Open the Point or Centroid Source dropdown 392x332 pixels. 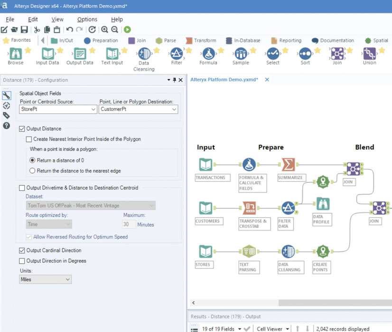[58, 109]
